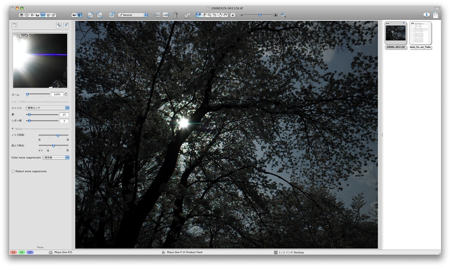Open the Quick adjustments tool tab
Viewport: 450px width, 267px height.
(32, 15)
